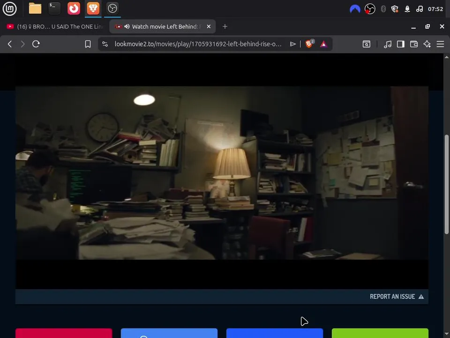Go forward to the next page
450x338 pixels.
(22, 44)
